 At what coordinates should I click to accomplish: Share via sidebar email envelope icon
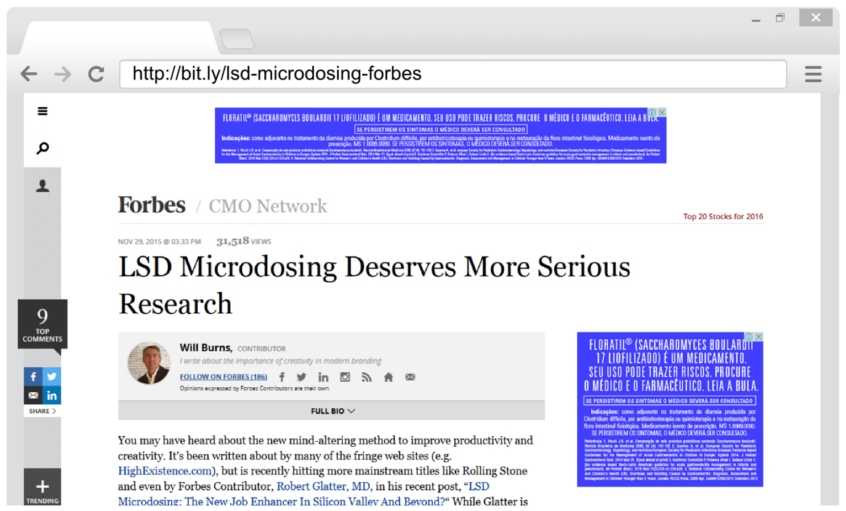tap(33, 395)
